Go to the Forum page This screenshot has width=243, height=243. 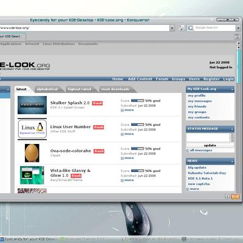(162, 79)
